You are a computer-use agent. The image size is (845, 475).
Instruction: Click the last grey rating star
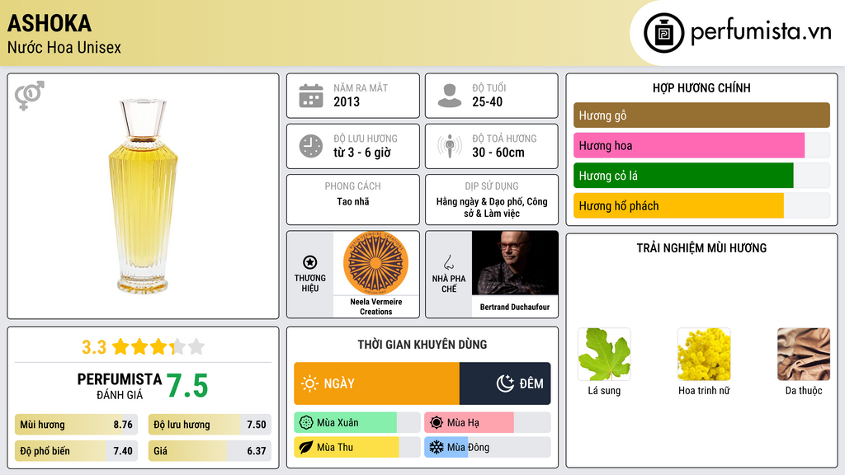tap(196, 346)
